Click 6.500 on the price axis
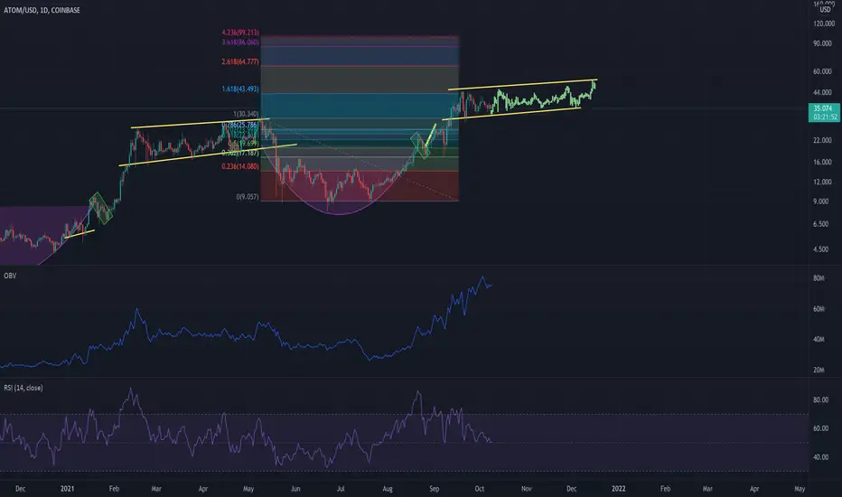This screenshot has height=497, width=842. pyautogui.click(x=821, y=224)
